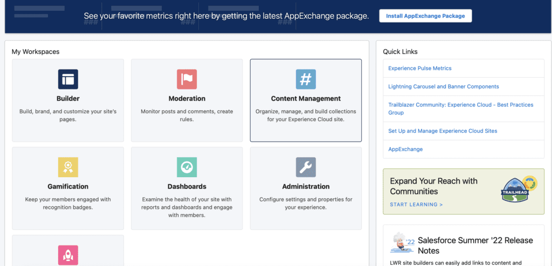Image resolution: width=552 pixels, height=266 pixels.
Task: Open Trailblazer Community Best Practices Group link
Action: [x=461, y=109]
